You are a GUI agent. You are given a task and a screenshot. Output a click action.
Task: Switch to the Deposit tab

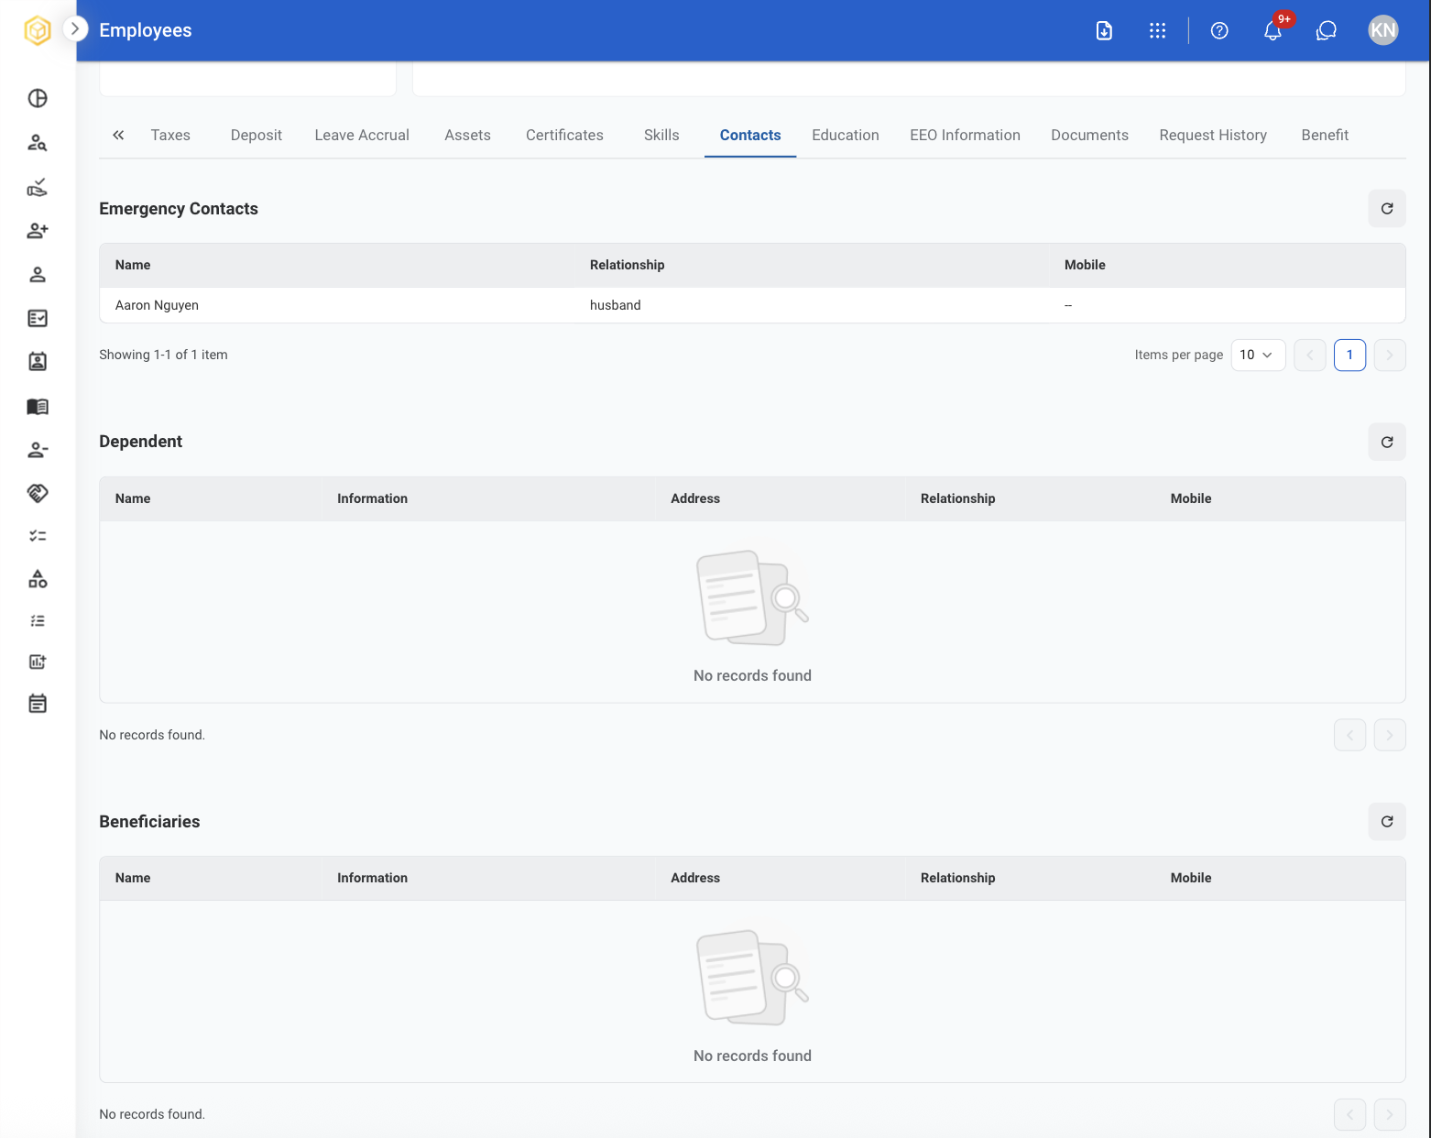257,135
